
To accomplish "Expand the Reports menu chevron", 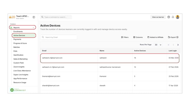I will 33,28.
